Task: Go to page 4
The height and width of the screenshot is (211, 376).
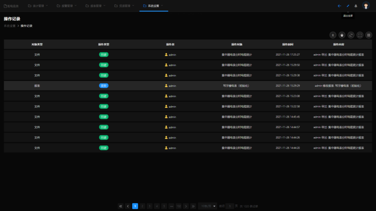Action: (x=157, y=206)
